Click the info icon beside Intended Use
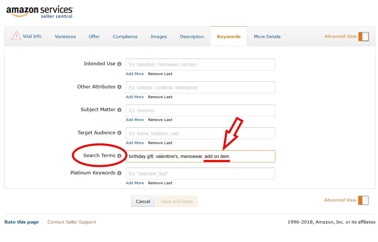 point(119,64)
